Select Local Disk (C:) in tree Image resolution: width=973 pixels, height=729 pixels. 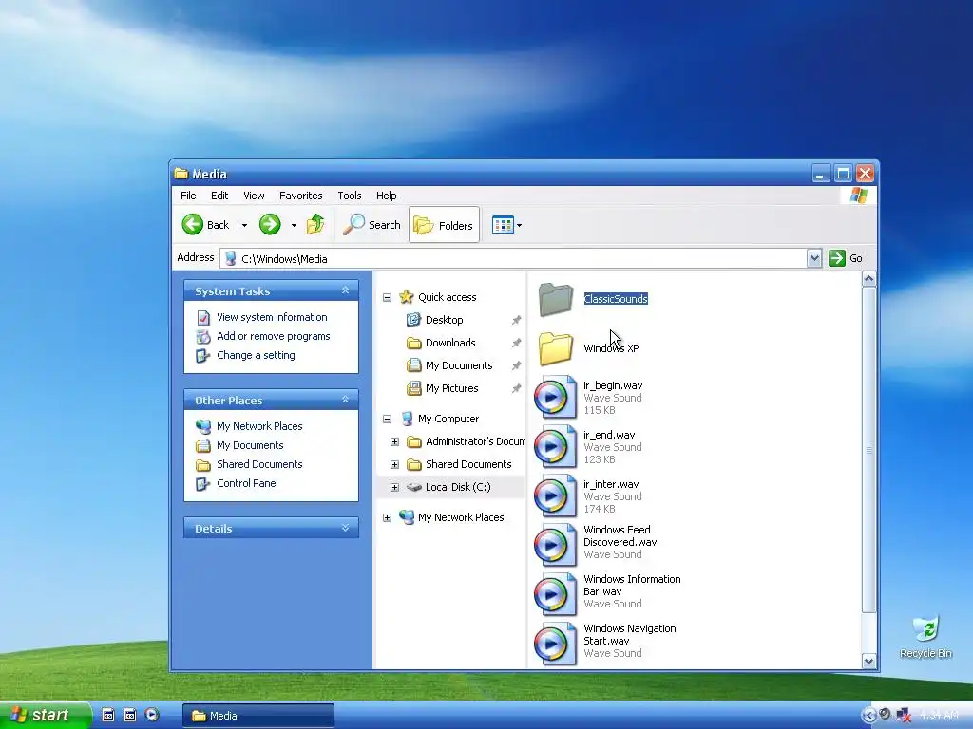coord(458,487)
